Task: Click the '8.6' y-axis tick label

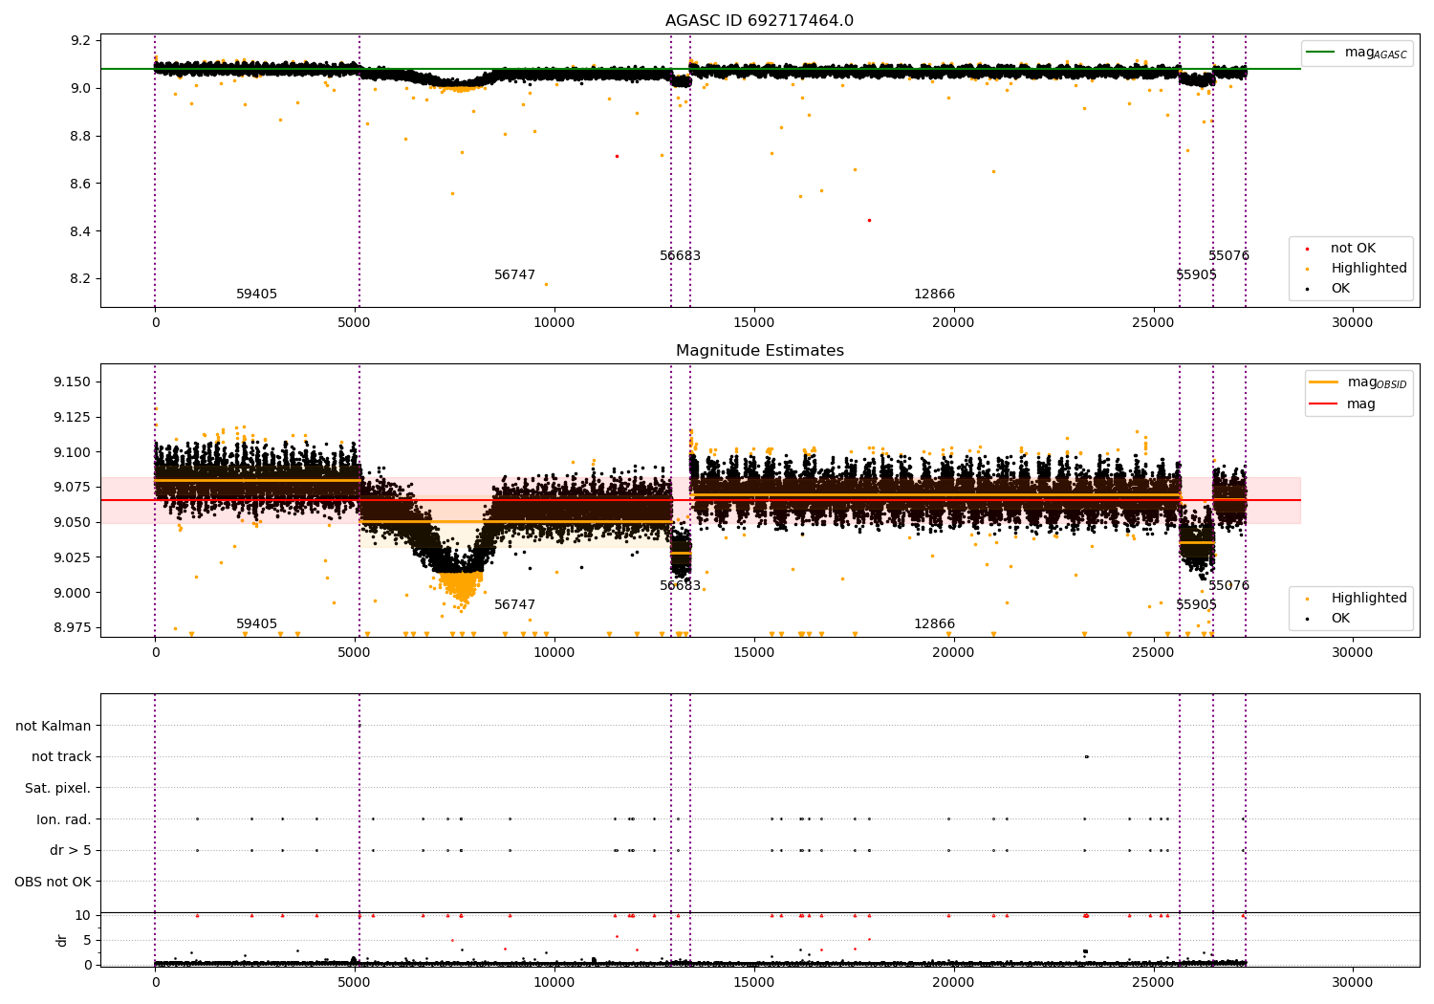Action: [x=82, y=185]
